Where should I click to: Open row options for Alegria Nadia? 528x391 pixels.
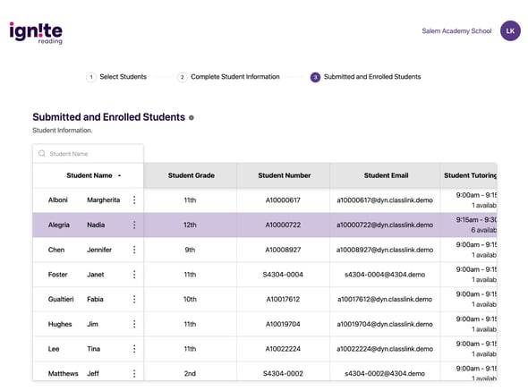click(x=134, y=225)
